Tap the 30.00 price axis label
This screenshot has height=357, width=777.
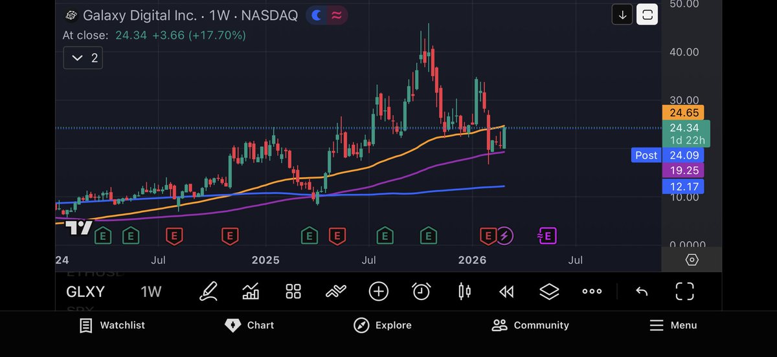coord(684,100)
